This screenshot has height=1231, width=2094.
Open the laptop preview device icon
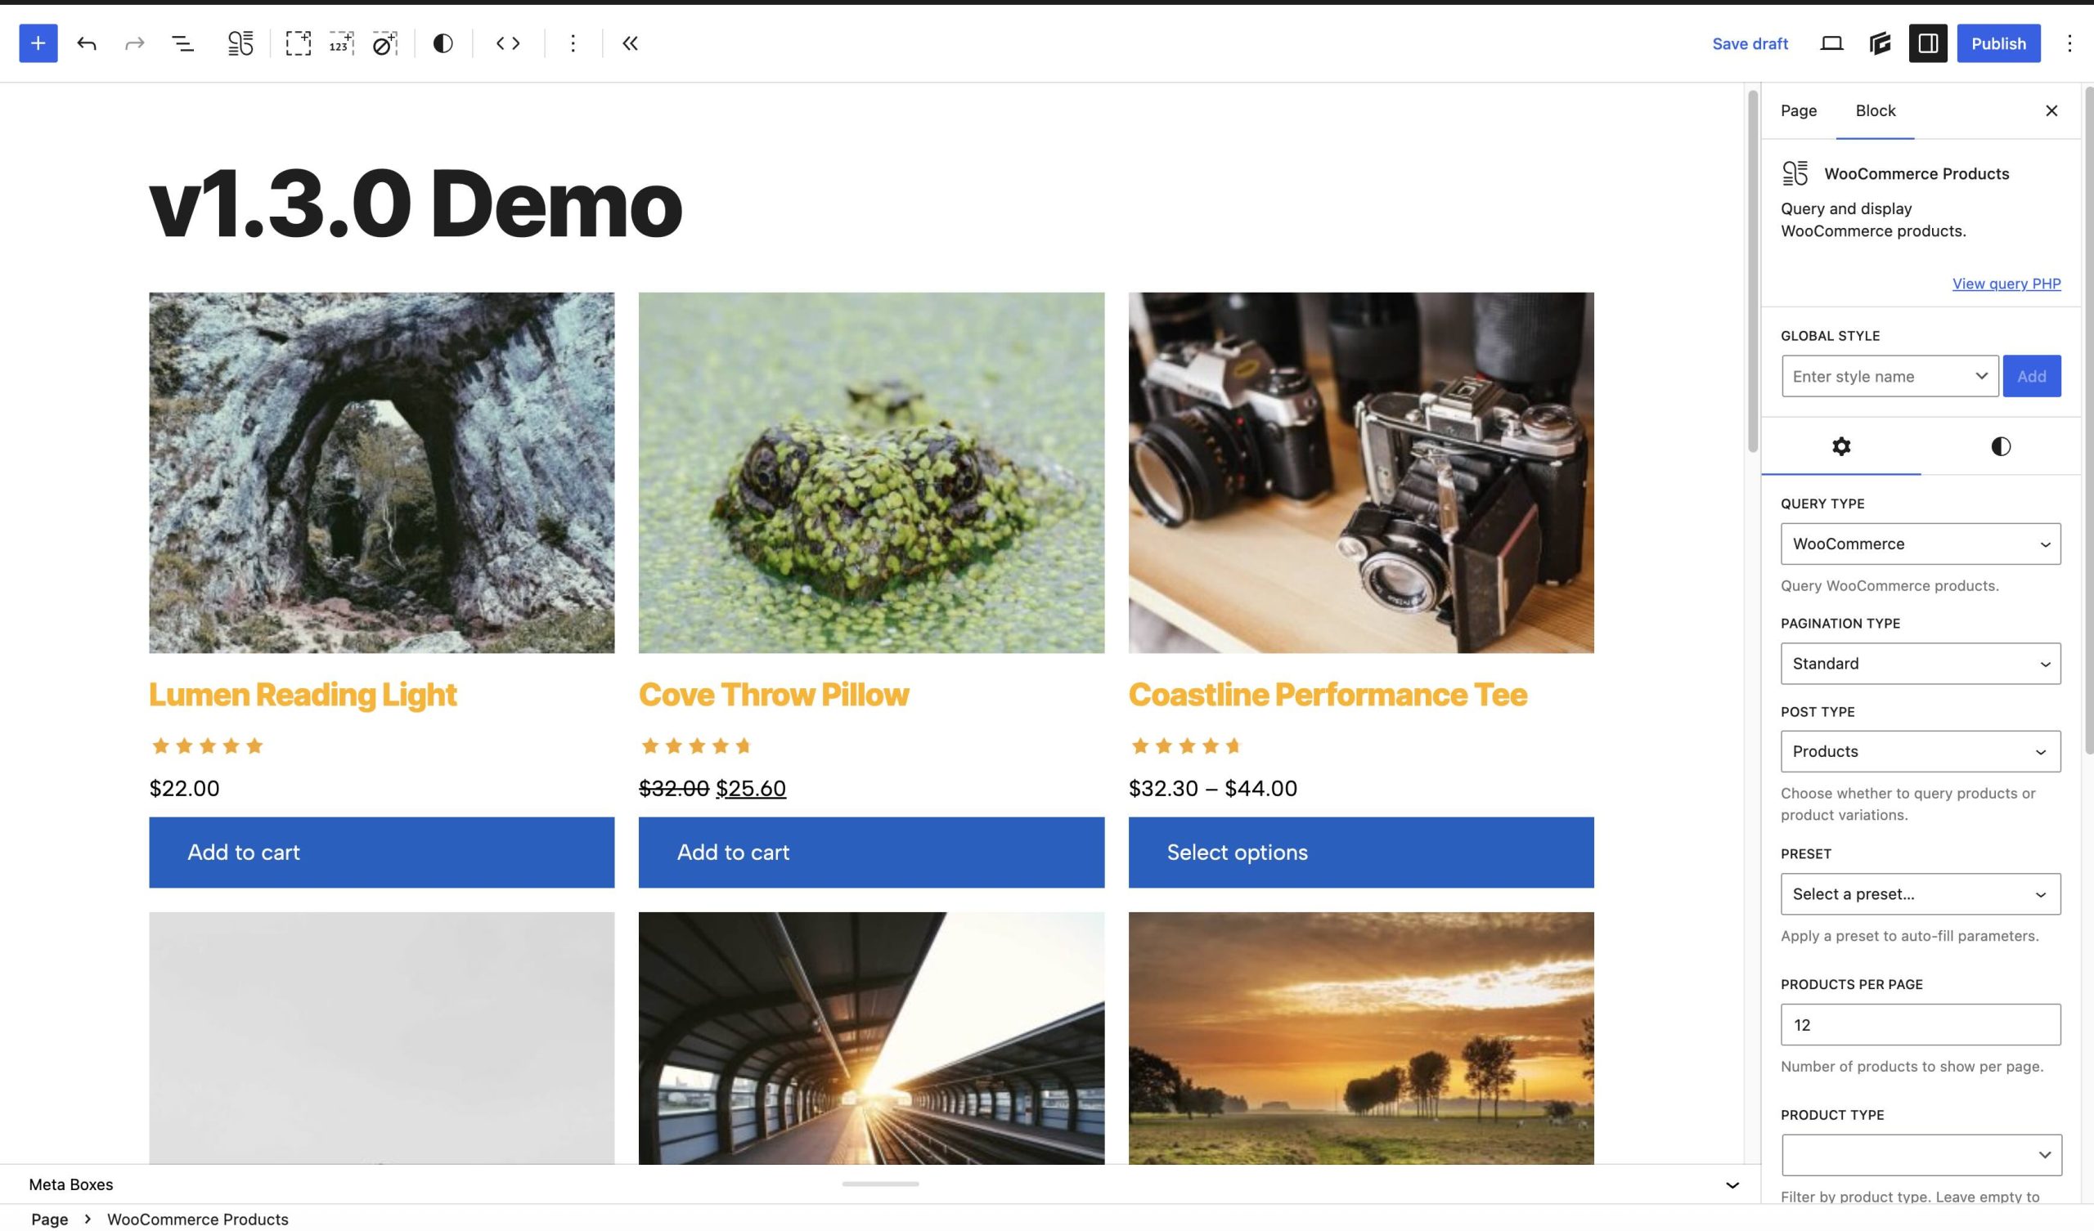(x=1831, y=43)
